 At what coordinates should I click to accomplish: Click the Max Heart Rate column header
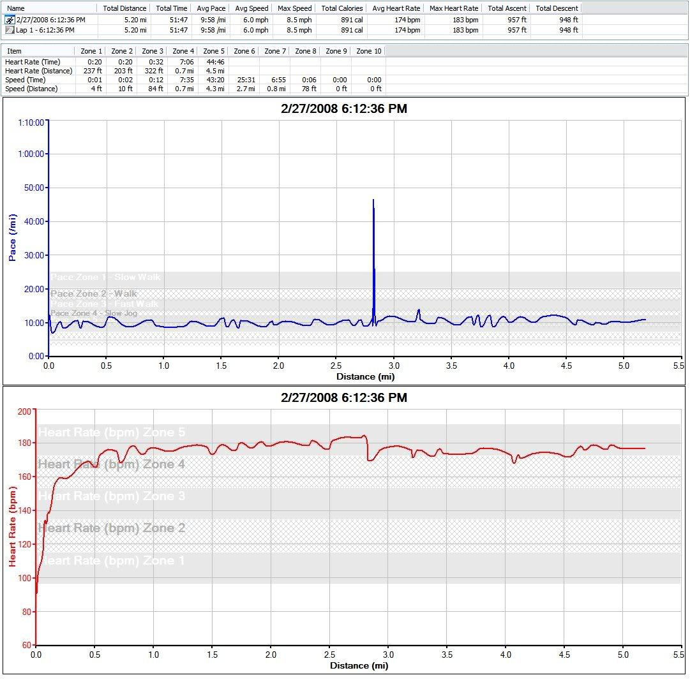click(453, 8)
